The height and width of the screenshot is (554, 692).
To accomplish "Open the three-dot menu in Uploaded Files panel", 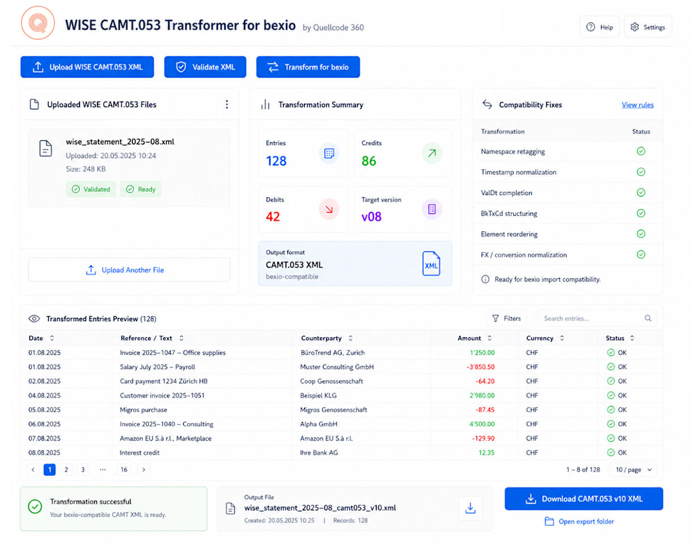I will (x=227, y=104).
